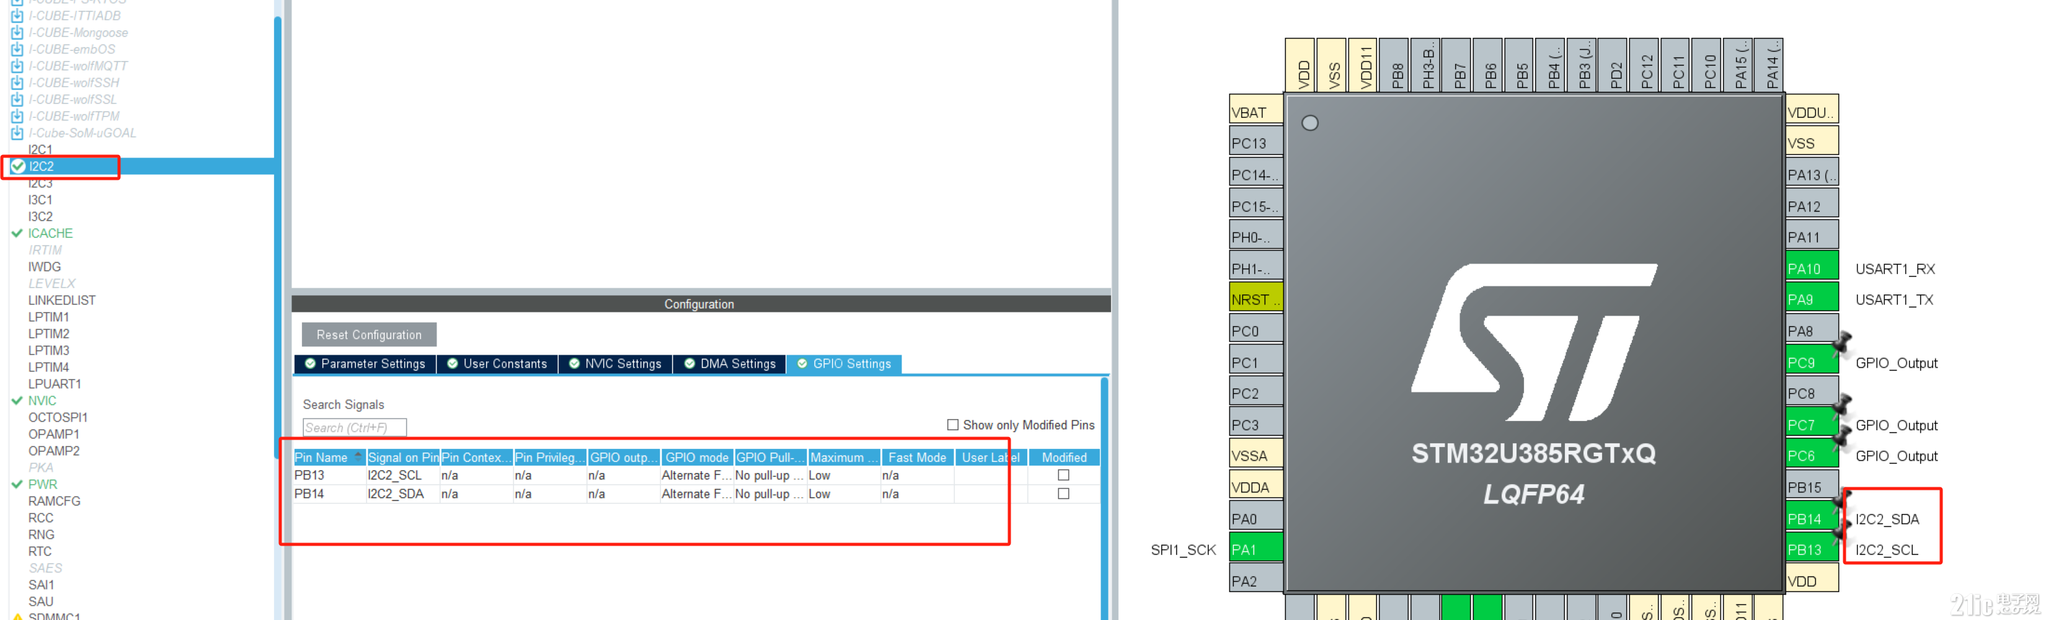Select I2C1 in the peripheral list
The height and width of the screenshot is (620, 2046).
click(x=40, y=149)
